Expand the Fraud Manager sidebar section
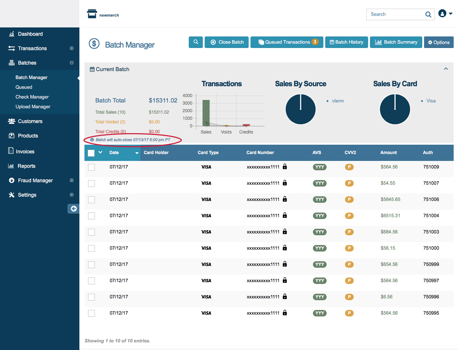This screenshot has height=350, width=458. tap(71, 180)
